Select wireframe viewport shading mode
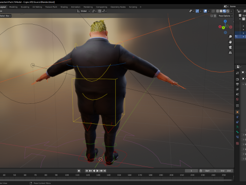The image size is (246, 185). 218,11
